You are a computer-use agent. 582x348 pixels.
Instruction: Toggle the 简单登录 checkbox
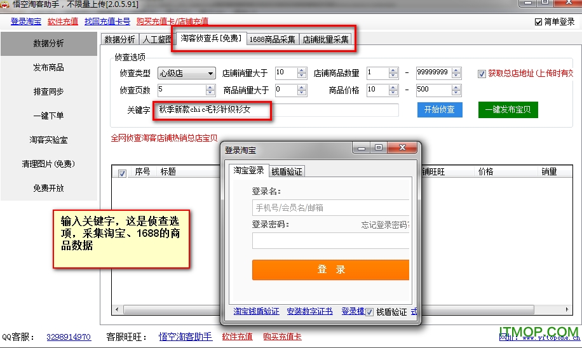[x=539, y=22]
